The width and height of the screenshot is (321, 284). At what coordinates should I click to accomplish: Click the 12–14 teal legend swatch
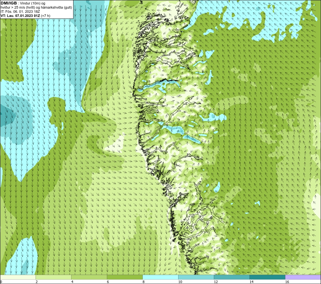pos(232,277)
